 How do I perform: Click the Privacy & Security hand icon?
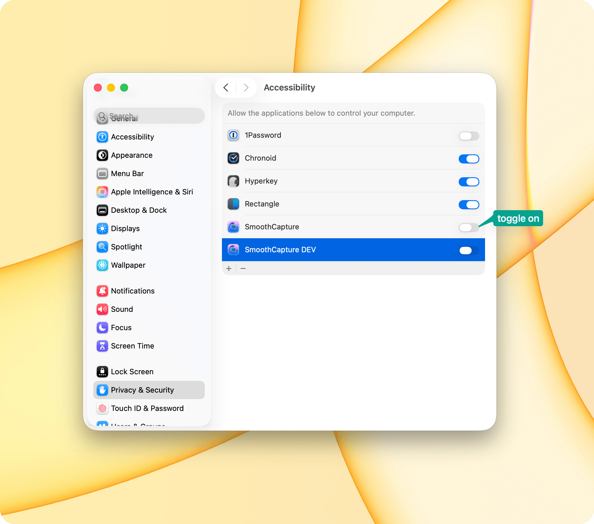102,390
